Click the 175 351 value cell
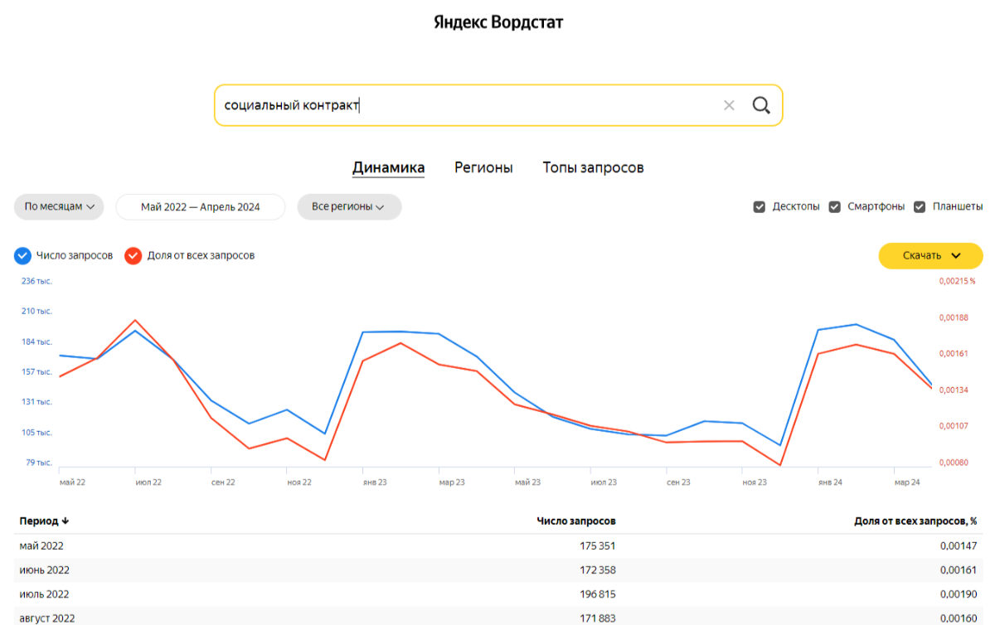This screenshot has height=625, width=995. point(597,546)
